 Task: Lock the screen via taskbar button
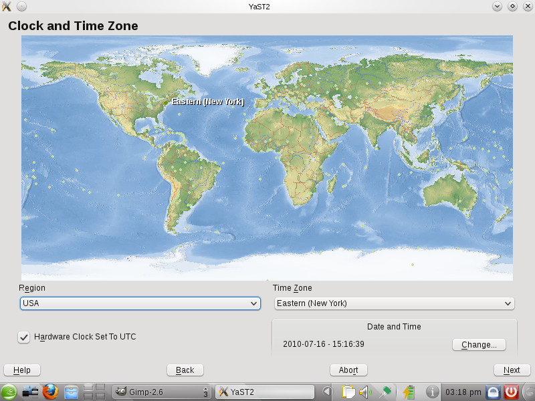tap(493, 392)
